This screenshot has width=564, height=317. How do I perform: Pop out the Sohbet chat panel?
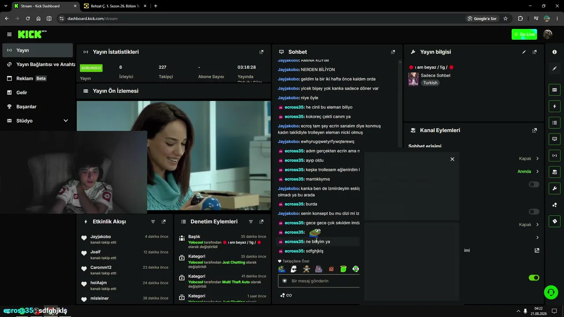393,52
